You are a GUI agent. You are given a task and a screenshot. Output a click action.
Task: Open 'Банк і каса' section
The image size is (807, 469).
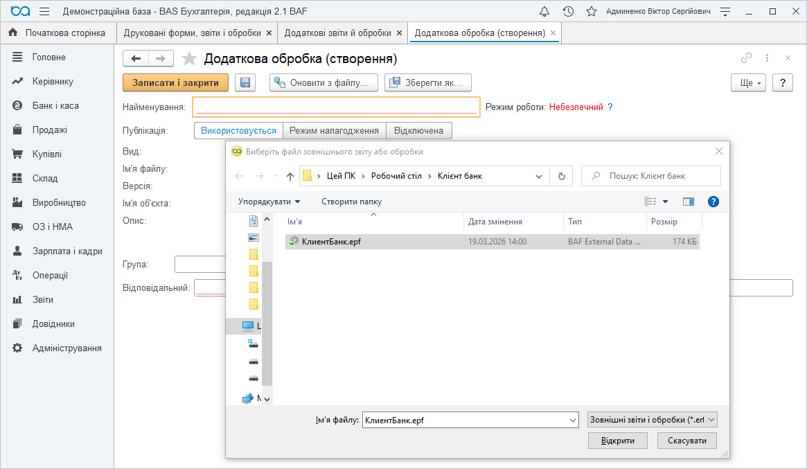(x=55, y=105)
